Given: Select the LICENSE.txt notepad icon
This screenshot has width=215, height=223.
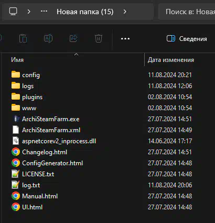Looking at the screenshot, I should 16,174.
